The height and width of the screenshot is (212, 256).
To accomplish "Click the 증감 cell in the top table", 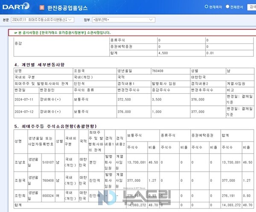I will [x=18, y=43].
